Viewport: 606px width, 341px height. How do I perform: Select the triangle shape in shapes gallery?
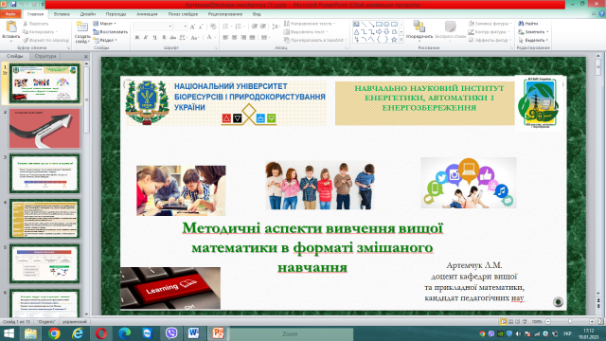click(356, 31)
